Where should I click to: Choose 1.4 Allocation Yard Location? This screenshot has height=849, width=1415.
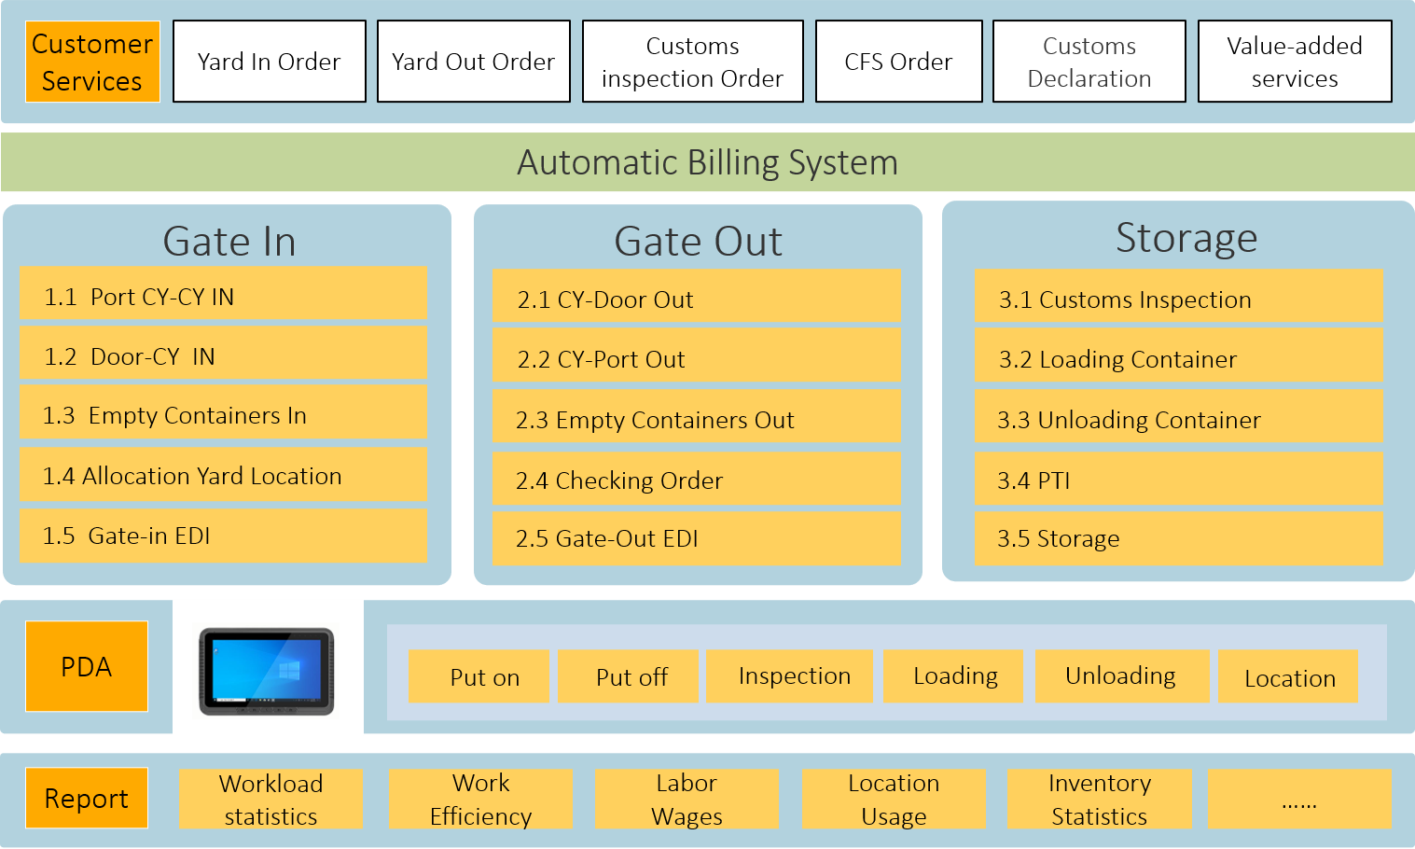[223, 476]
